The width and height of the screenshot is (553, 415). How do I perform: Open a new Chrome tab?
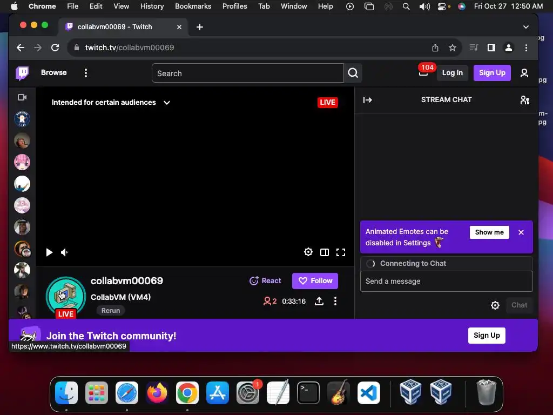[x=200, y=27]
